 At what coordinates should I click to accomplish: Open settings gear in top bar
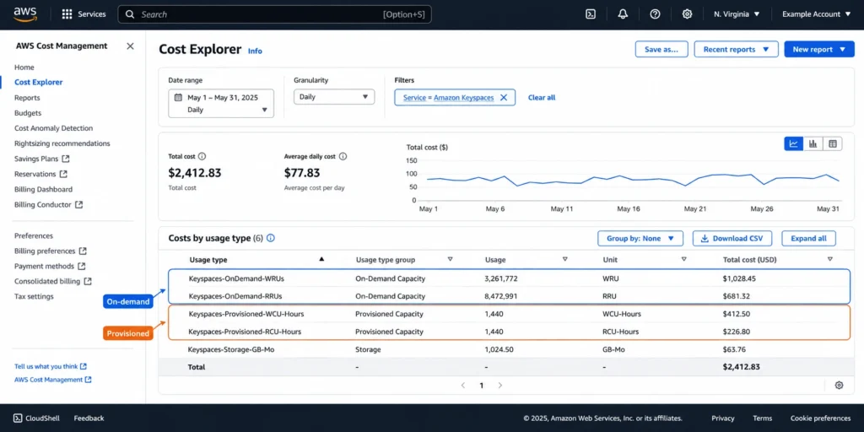pos(687,14)
